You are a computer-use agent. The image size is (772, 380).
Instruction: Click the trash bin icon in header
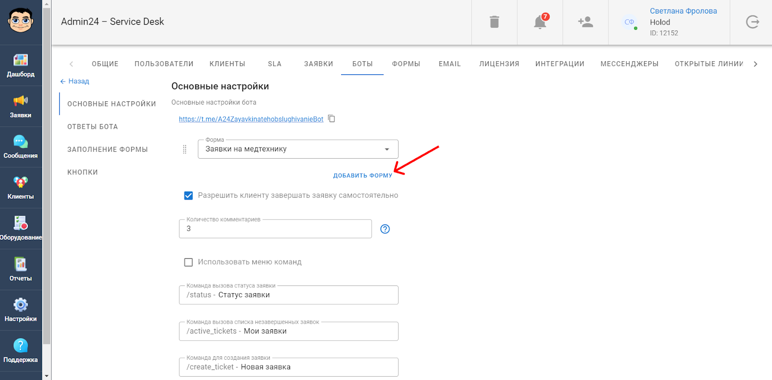click(494, 22)
